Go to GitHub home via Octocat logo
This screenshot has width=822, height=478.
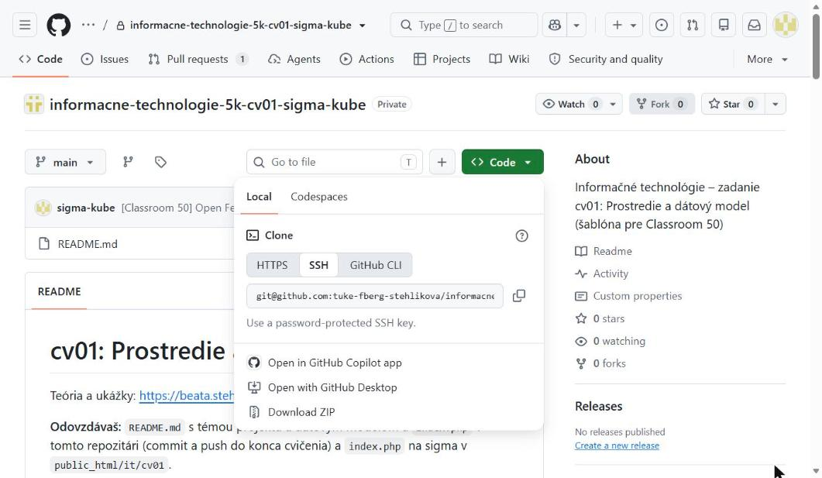(x=59, y=25)
